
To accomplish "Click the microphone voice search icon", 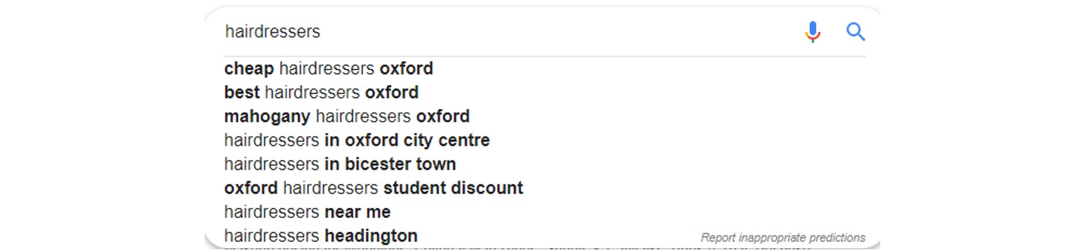I will (813, 31).
